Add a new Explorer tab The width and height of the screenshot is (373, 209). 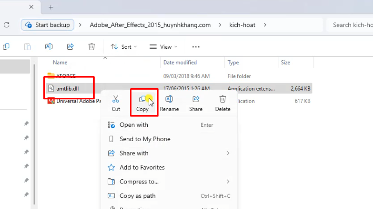pos(51,7)
